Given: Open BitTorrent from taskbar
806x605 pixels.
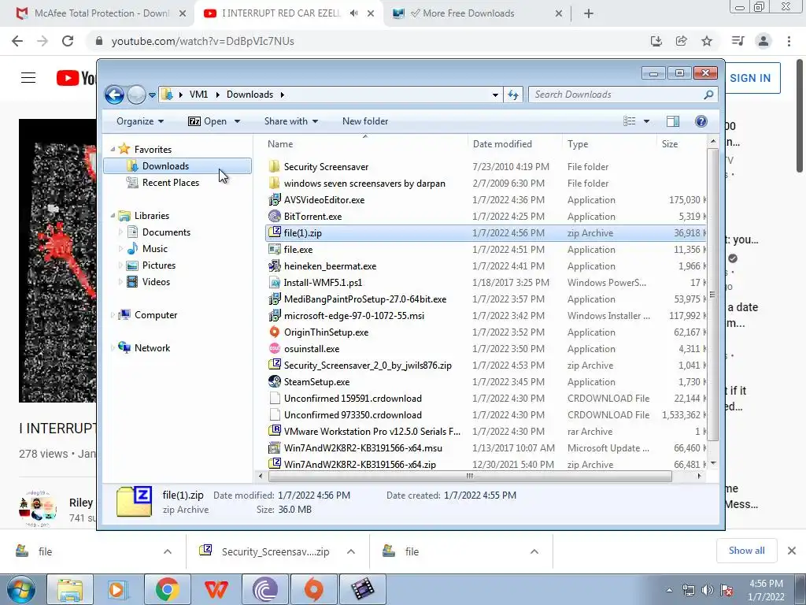Looking at the screenshot, I should (x=264, y=589).
